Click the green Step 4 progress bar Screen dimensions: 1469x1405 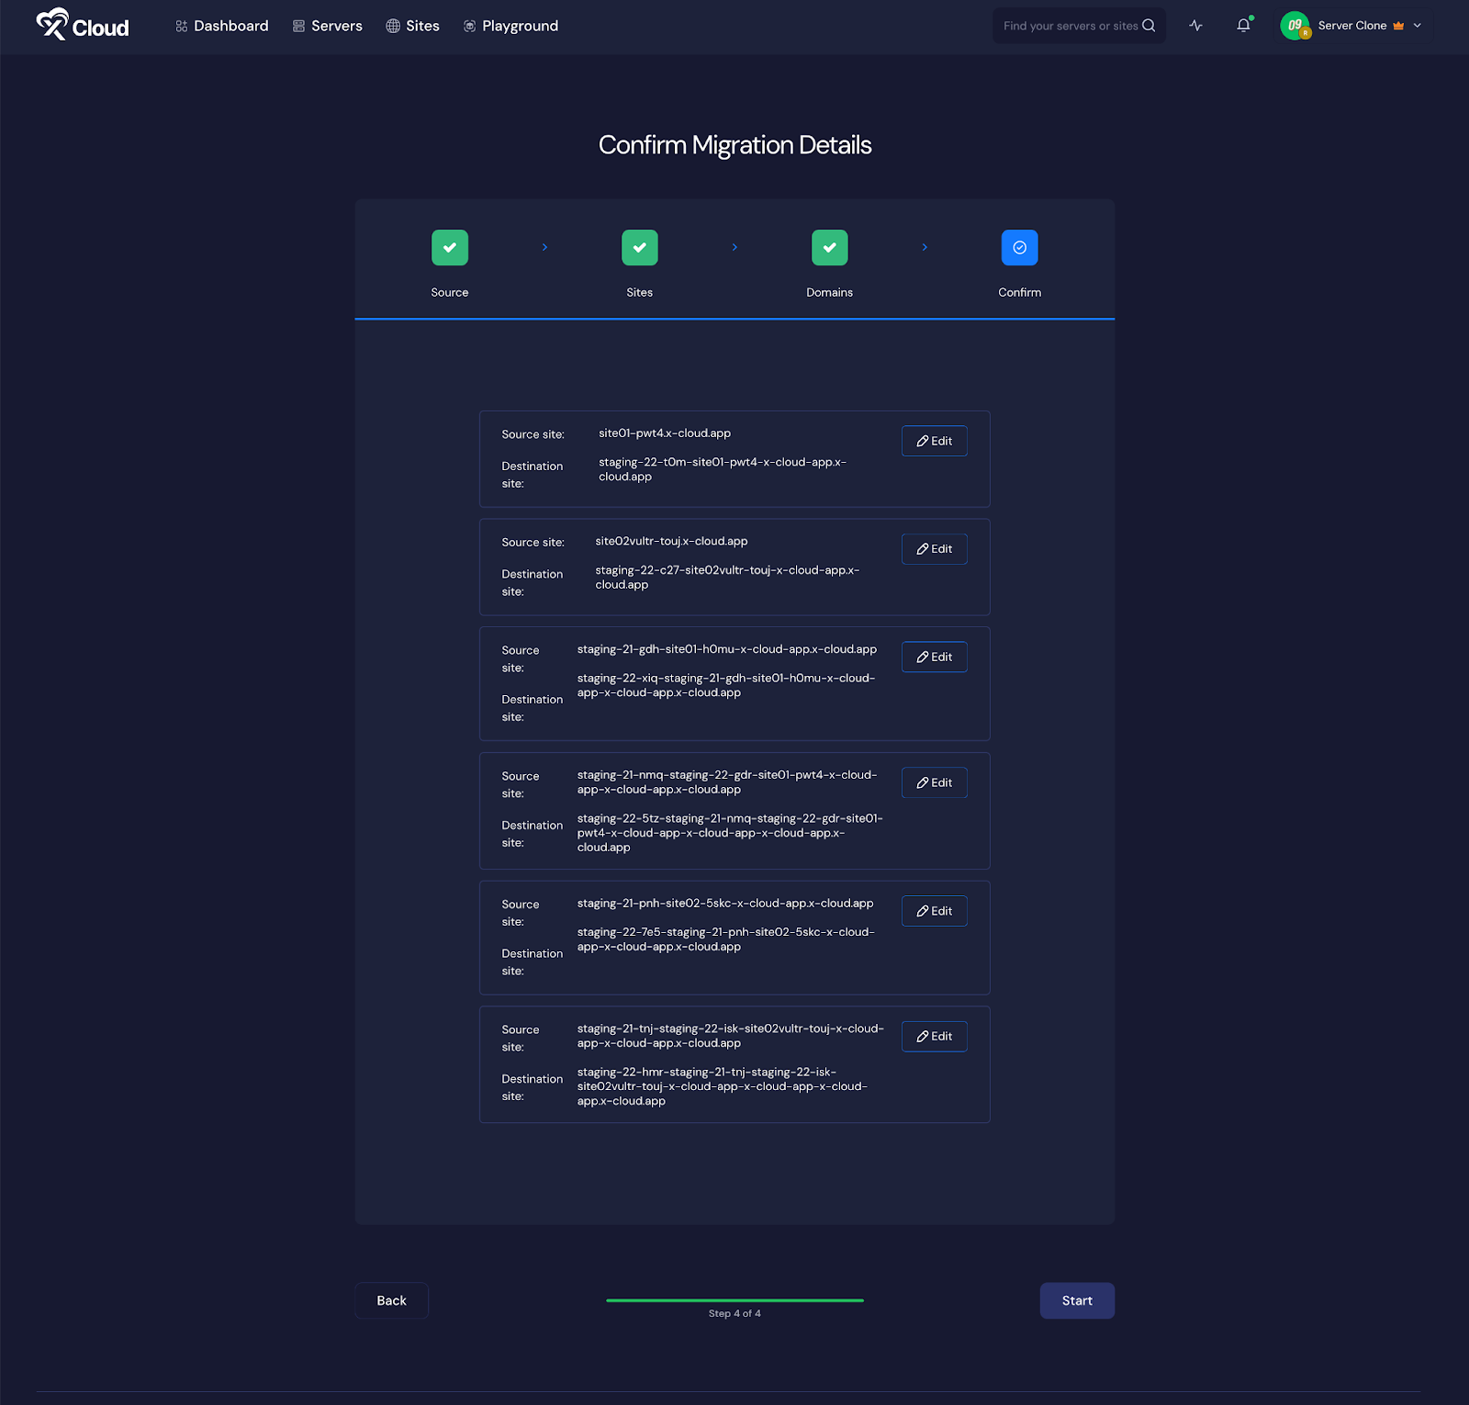pyautogui.click(x=734, y=1300)
